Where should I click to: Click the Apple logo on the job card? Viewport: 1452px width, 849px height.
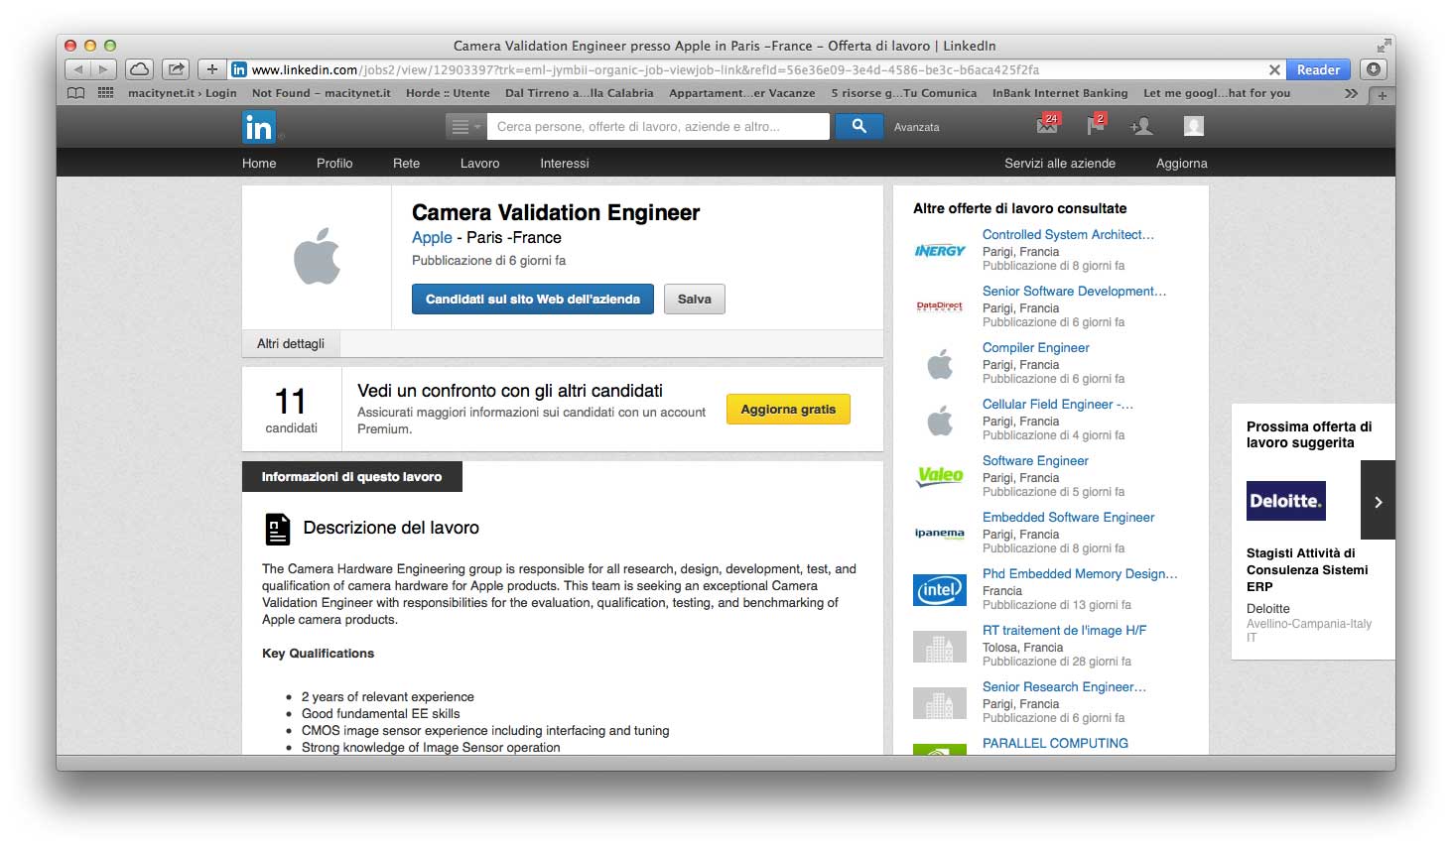317,256
